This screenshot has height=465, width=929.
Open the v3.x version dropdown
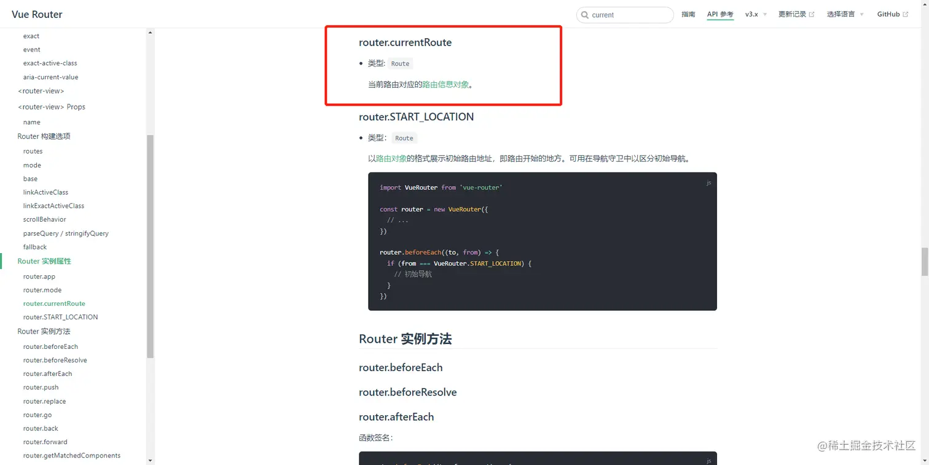(756, 14)
